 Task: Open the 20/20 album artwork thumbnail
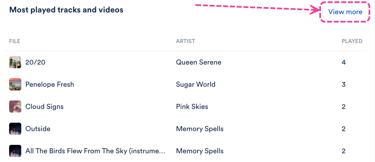pos(15,62)
